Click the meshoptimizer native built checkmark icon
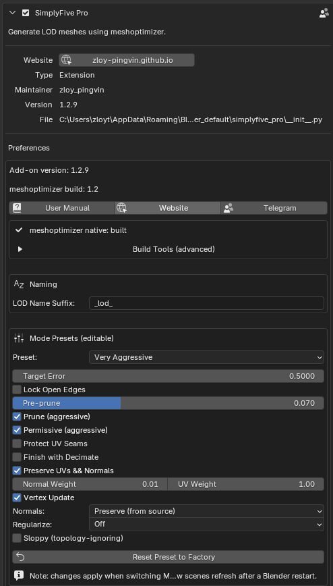The image size is (333, 586). (19, 231)
